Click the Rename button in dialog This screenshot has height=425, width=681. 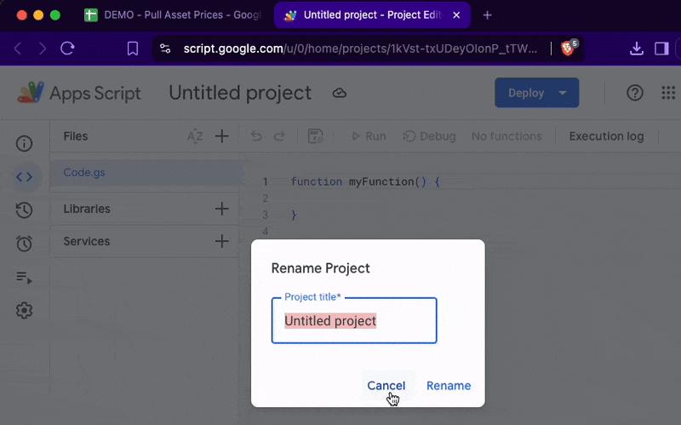click(449, 386)
